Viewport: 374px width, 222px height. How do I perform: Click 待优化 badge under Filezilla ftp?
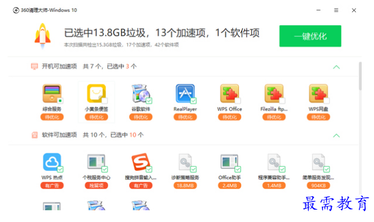pyautogui.click(x=274, y=117)
